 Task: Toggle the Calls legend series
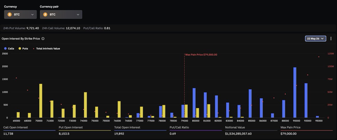tap(9, 48)
